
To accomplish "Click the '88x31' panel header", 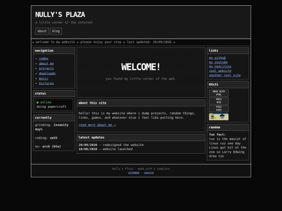I will coord(228,84).
